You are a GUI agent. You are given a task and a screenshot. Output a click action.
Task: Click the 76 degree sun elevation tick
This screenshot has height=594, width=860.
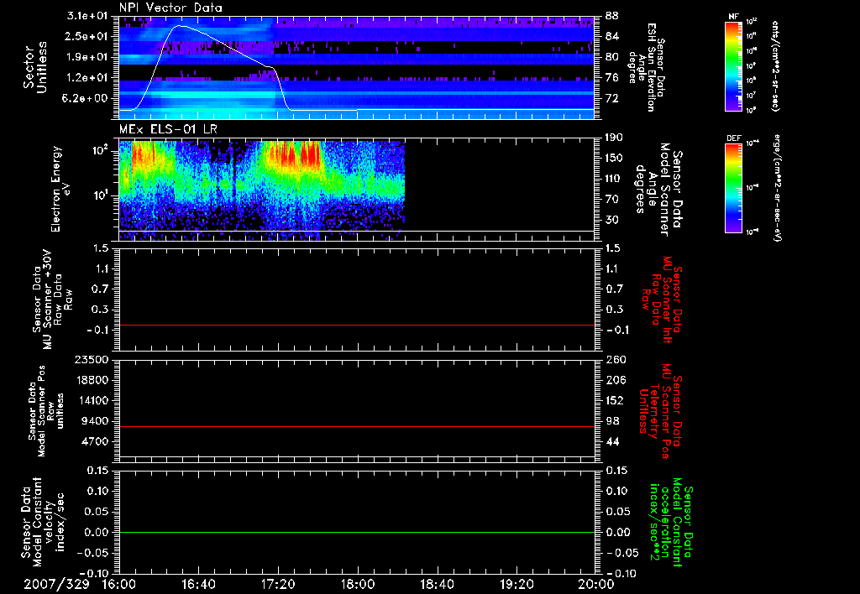tap(611, 78)
